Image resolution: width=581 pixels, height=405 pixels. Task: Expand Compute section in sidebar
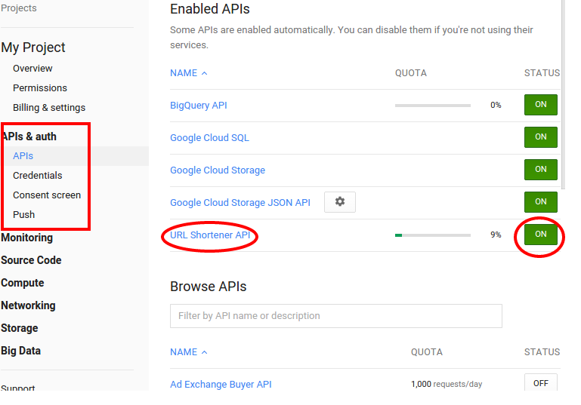[23, 283]
